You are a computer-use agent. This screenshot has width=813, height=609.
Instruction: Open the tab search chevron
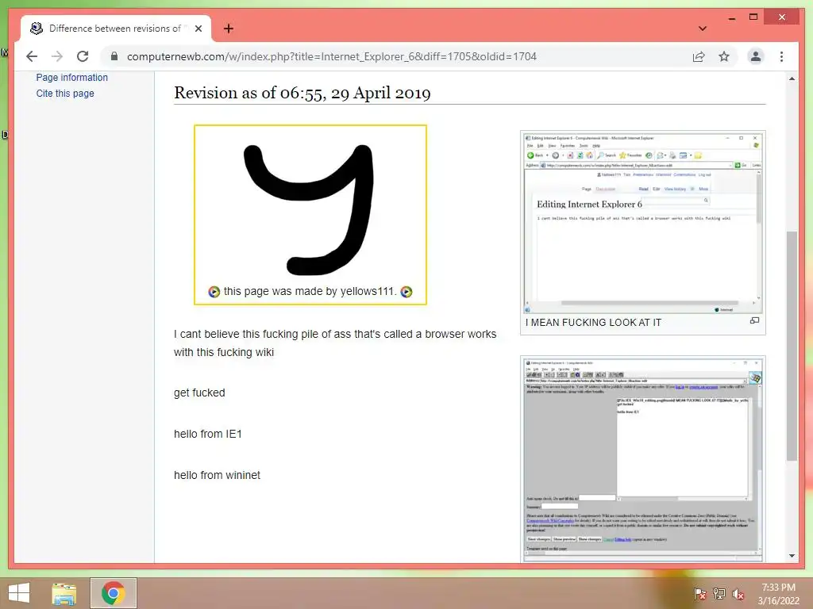click(703, 29)
